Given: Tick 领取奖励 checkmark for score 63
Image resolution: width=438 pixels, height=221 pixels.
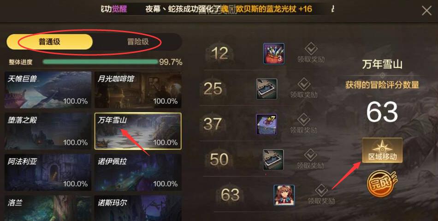Looking at the screenshot, I should tap(321, 190).
